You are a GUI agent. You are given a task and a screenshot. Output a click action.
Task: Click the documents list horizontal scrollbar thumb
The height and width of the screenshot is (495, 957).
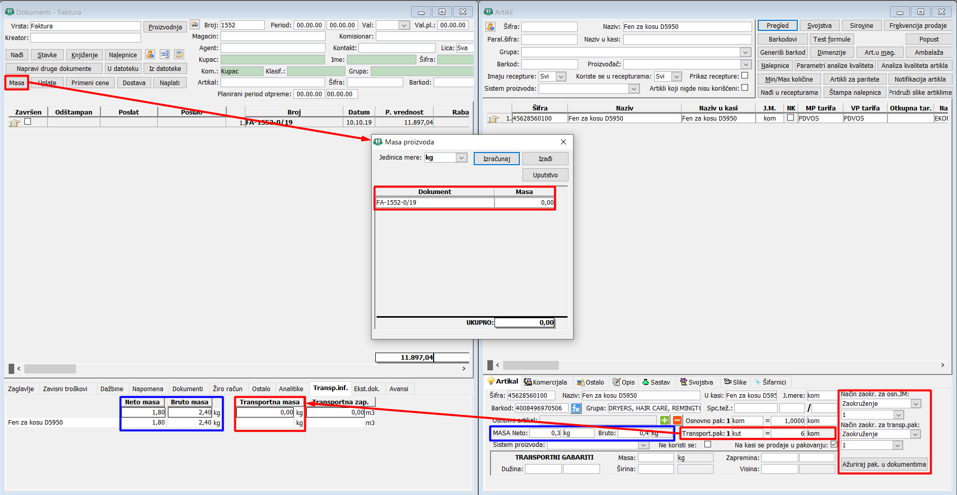[50, 369]
